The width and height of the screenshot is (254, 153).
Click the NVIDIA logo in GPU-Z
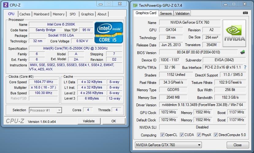(x=234, y=33)
